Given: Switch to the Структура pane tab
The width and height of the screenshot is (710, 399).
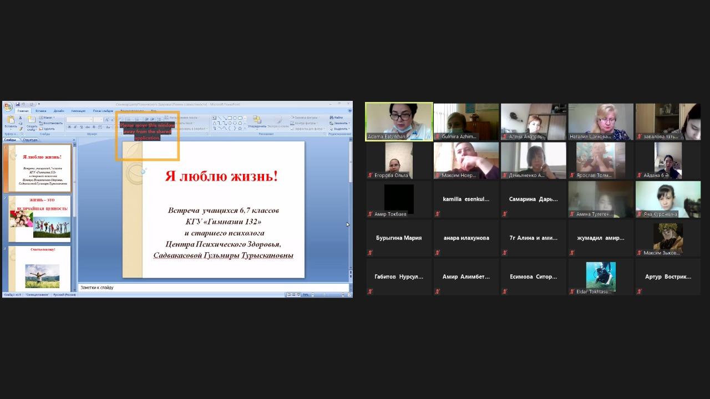Looking at the screenshot, I should 31,140.
